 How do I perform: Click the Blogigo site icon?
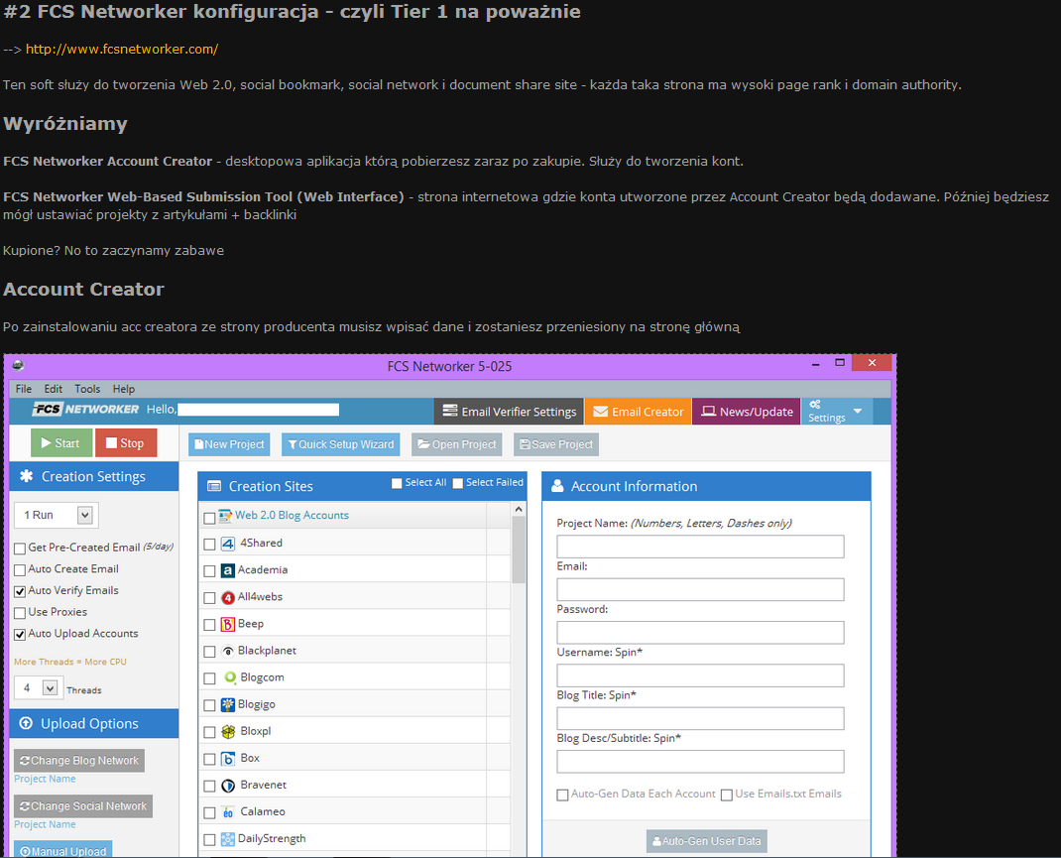tap(228, 704)
